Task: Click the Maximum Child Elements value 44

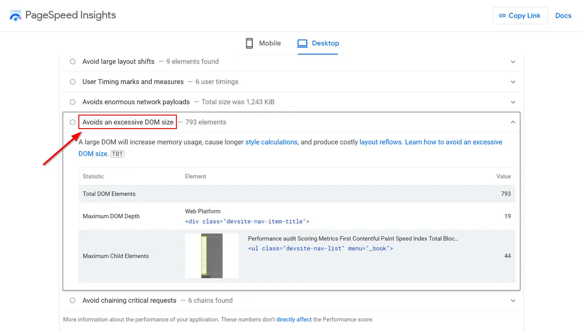Action: [507, 256]
